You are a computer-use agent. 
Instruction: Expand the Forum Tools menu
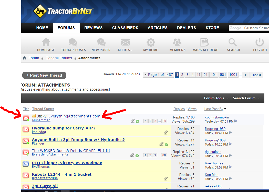tap(214, 98)
